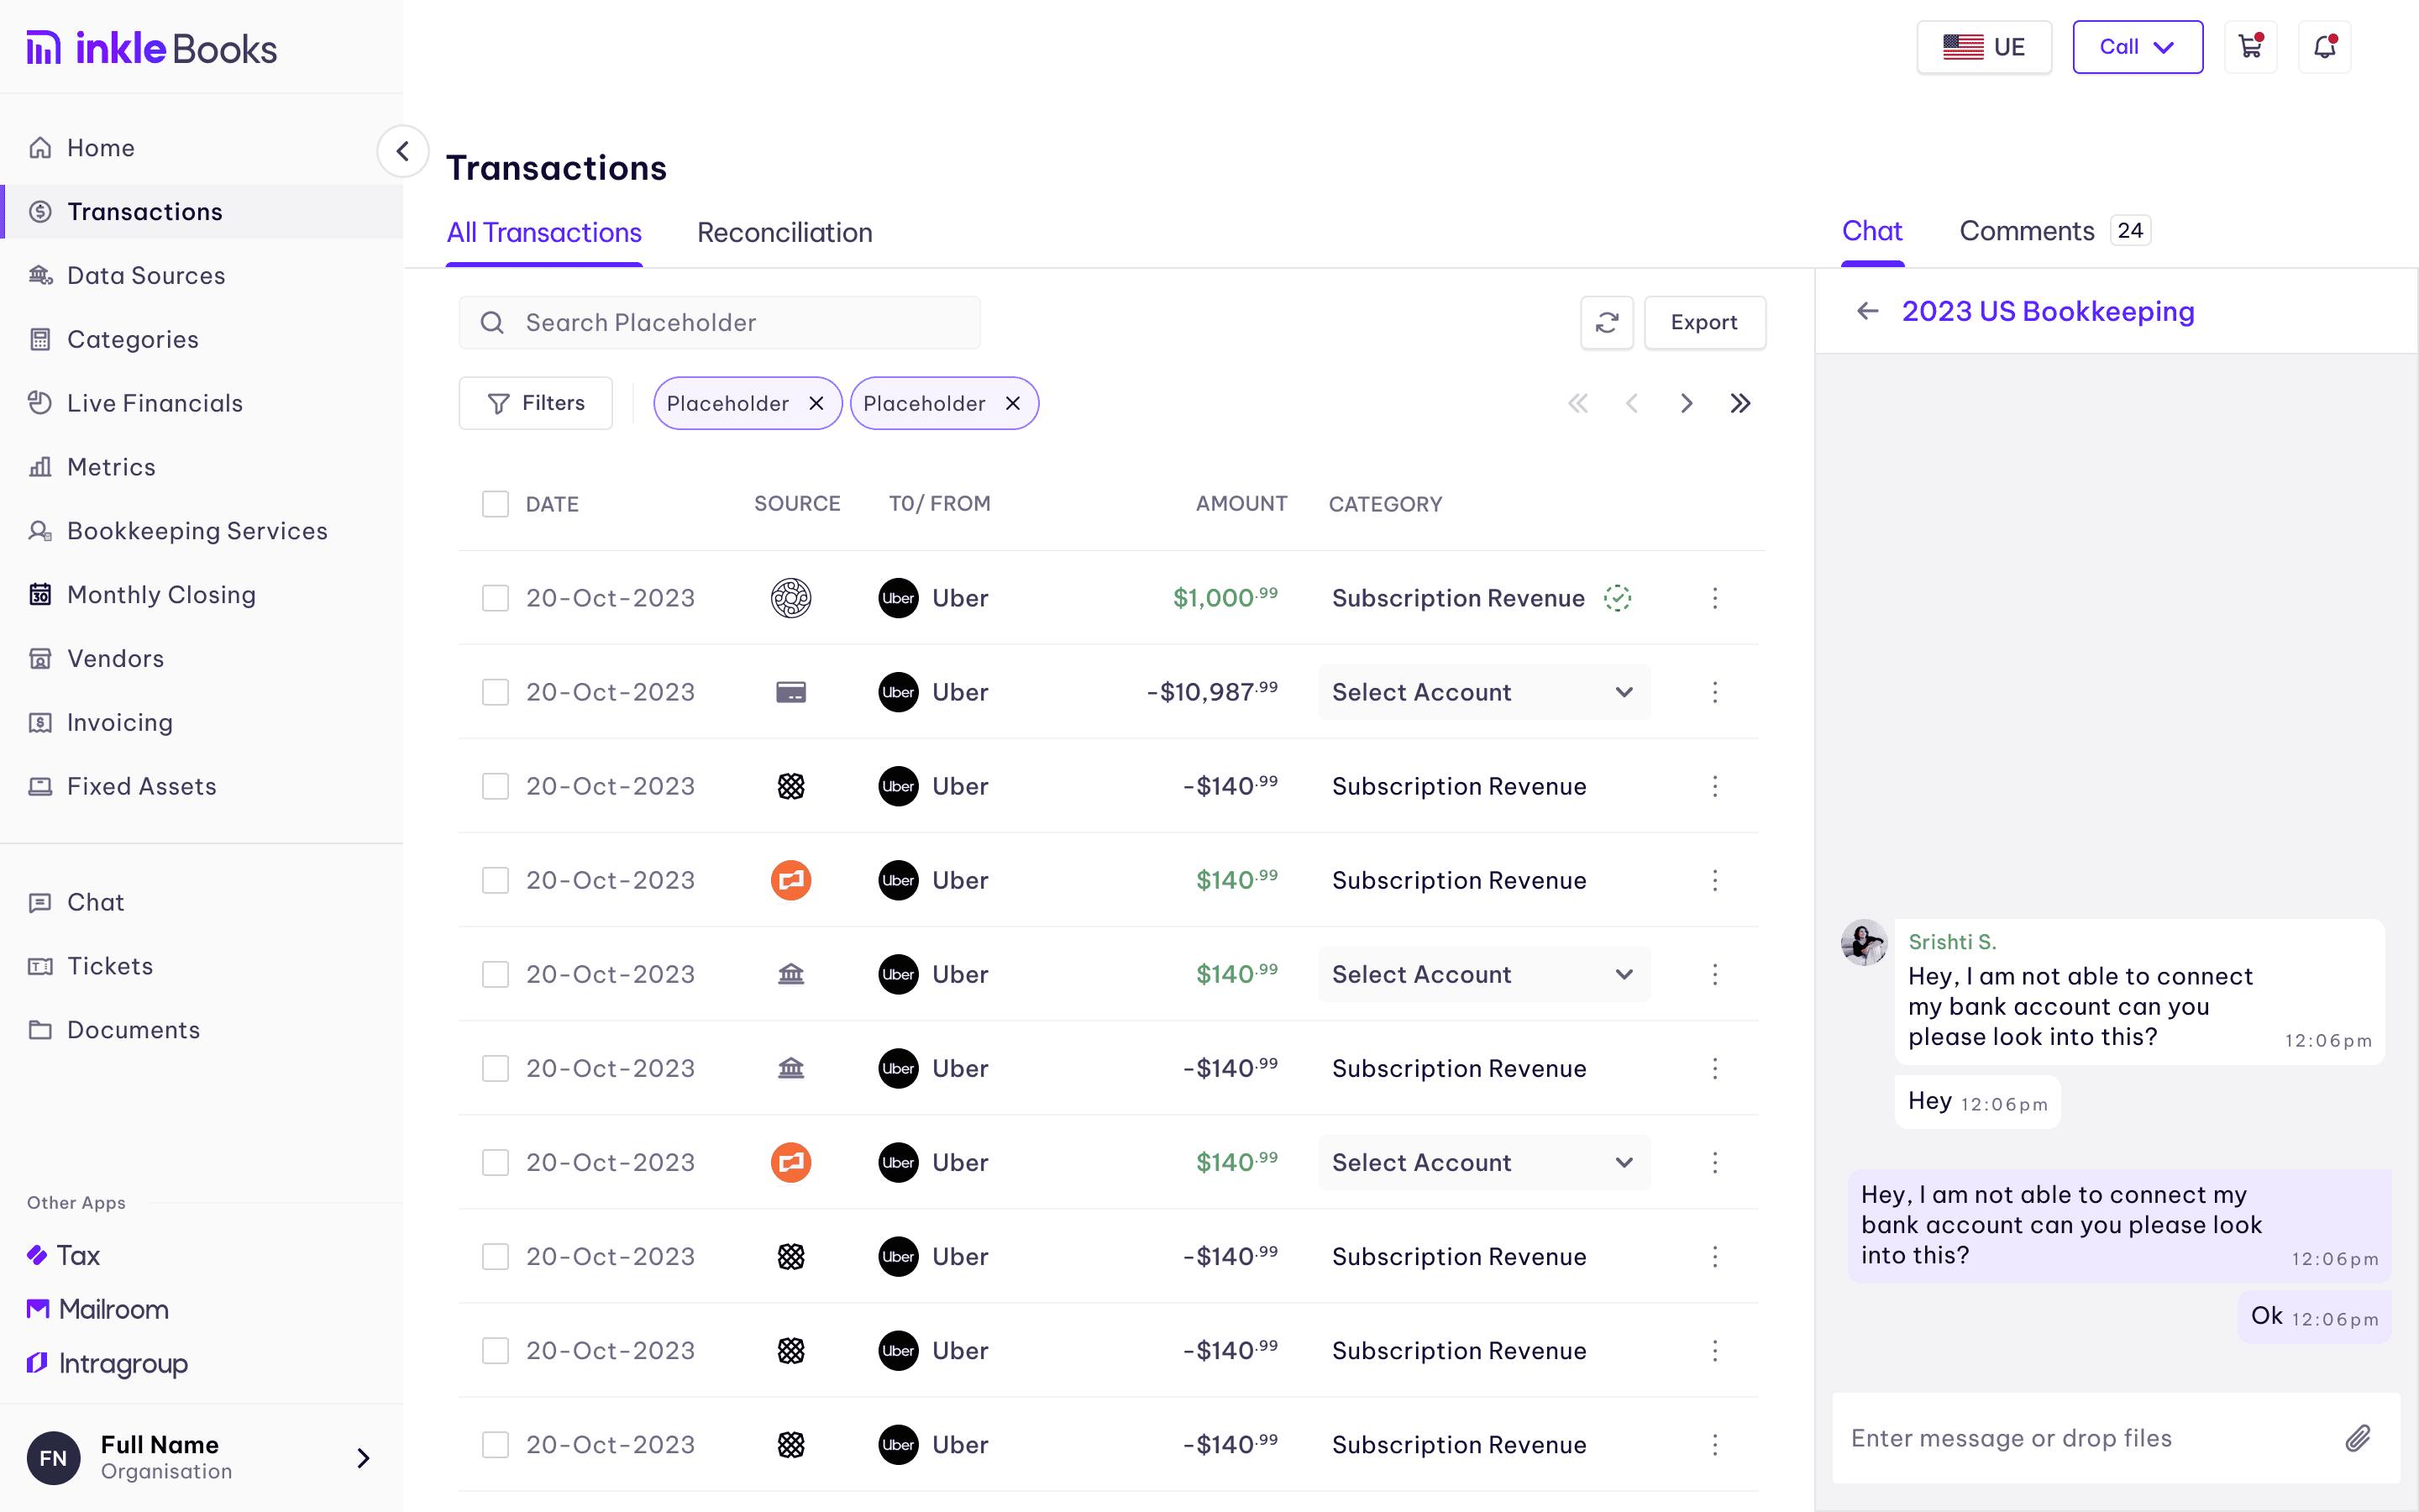Select the checkbox for the $1,000.99 transaction
The image size is (2419, 1512).
(495, 598)
